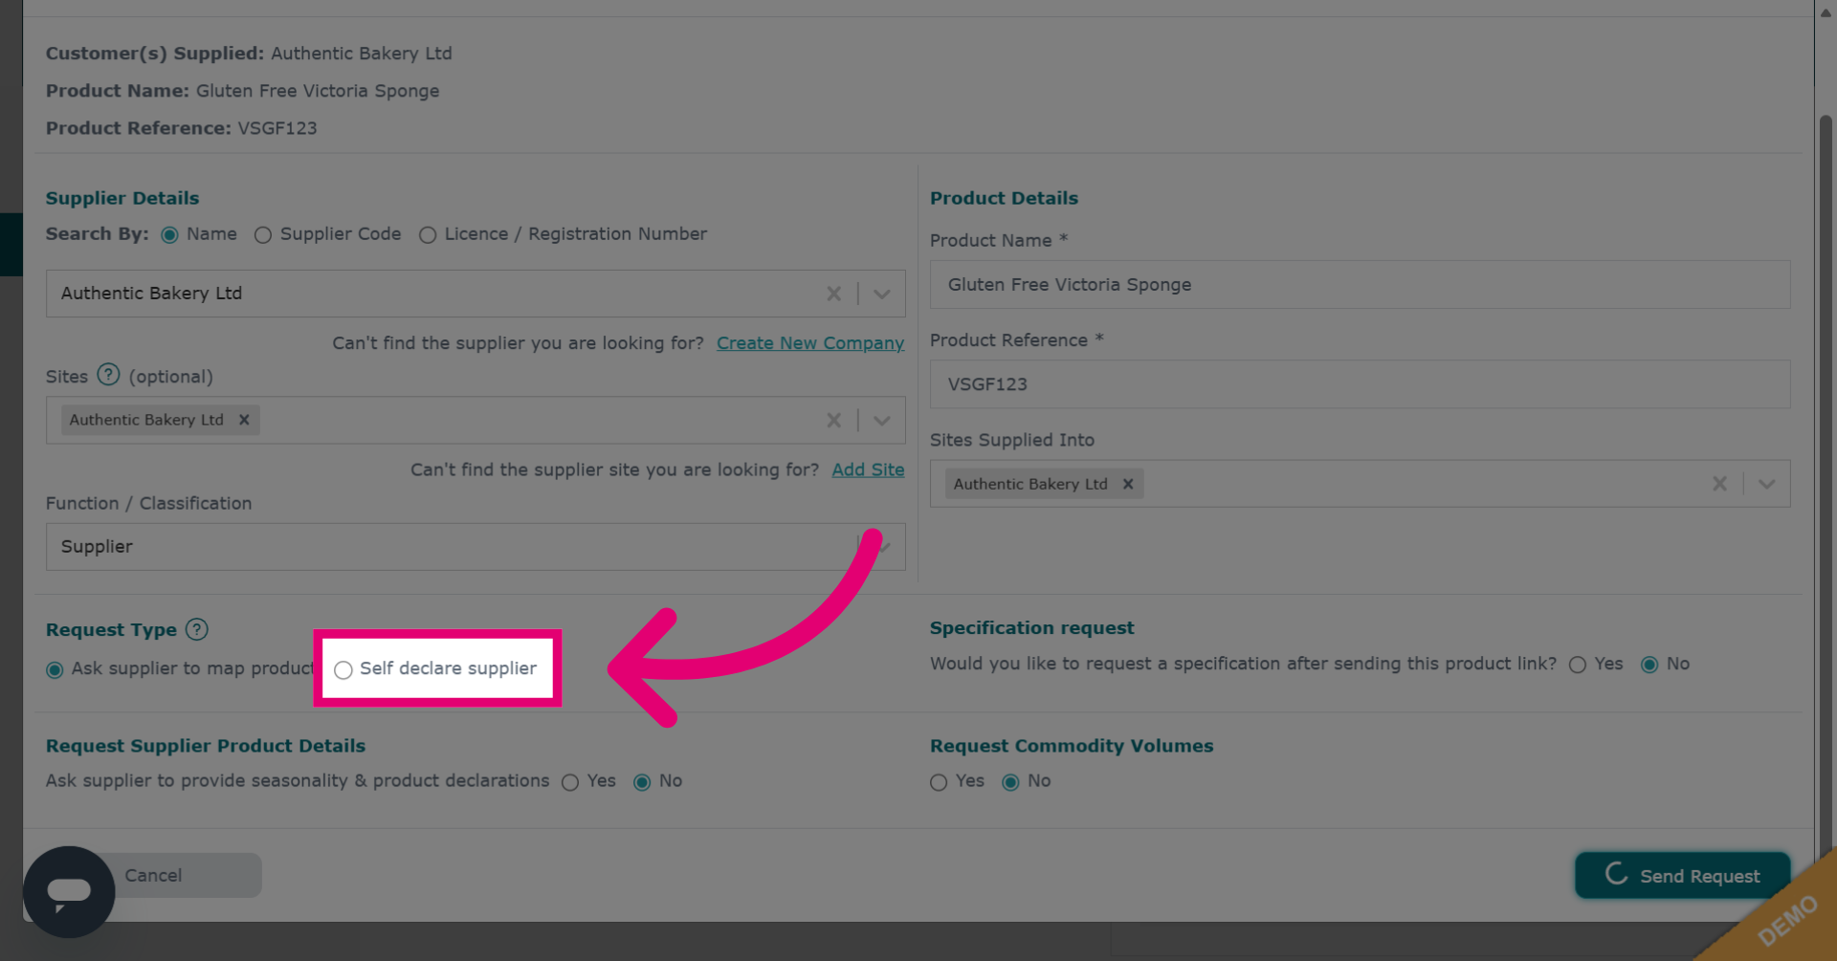Viewport: 1837px width, 961px height.
Task: Remove Authentic Bakery Ltd tag from Sites
Action: (244, 420)
